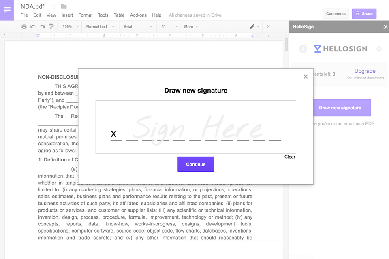This screenshot has height=259, width=389.
Task: Open the Insert menu
Action: tap(67, 15)
